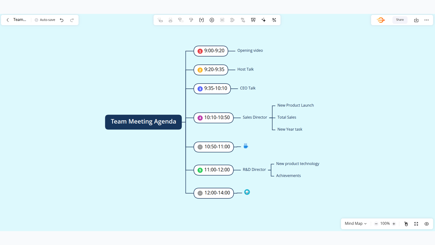Image resolution: width=435 pixels, height=245 pixels.
Task: Click the magic style wand icon
Action: click(274, 20)
